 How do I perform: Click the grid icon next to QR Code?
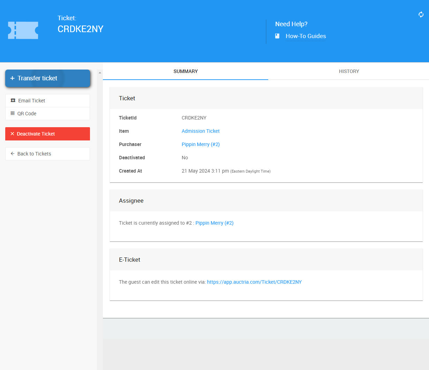(13, 114)
